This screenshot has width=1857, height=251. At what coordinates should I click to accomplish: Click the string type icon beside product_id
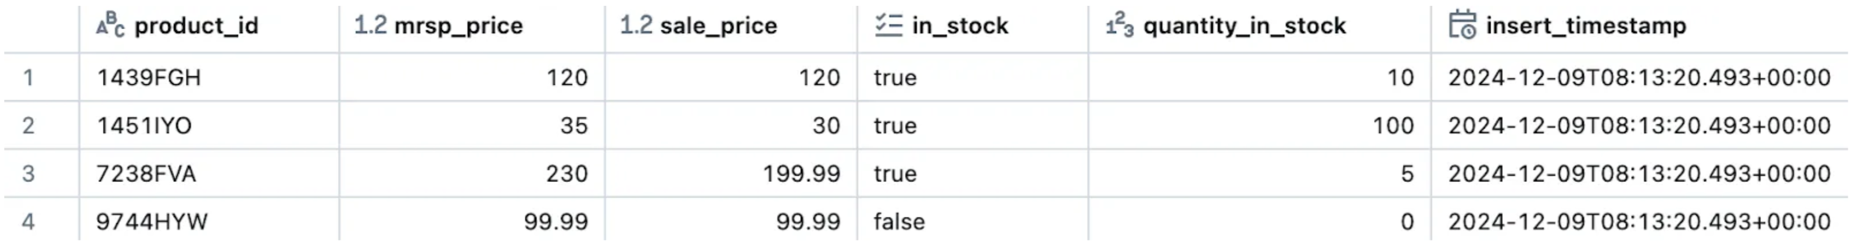click(110, 25)
